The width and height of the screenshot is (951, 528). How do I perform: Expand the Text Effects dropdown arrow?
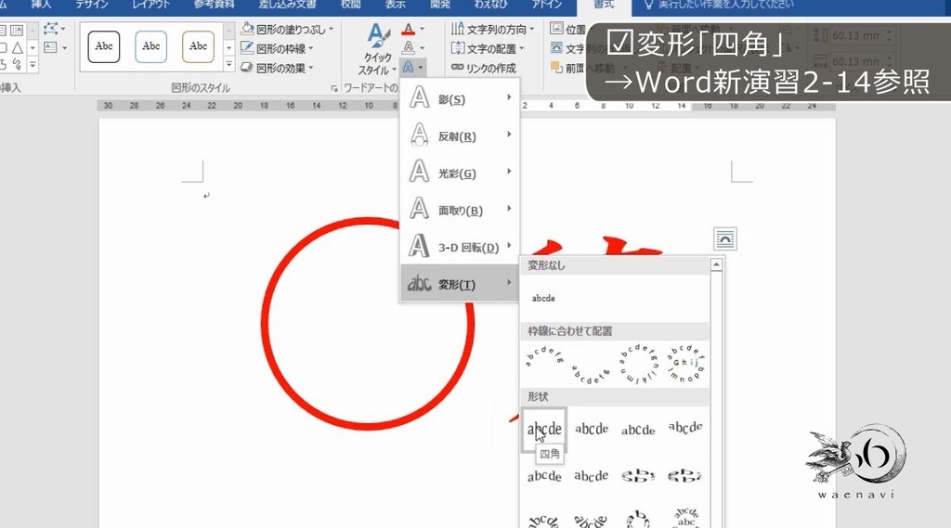(x=421, y=67)
